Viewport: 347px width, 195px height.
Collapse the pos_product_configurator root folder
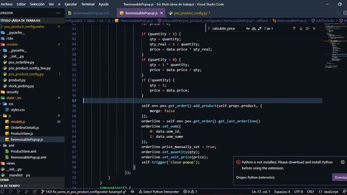click(24, 27)
